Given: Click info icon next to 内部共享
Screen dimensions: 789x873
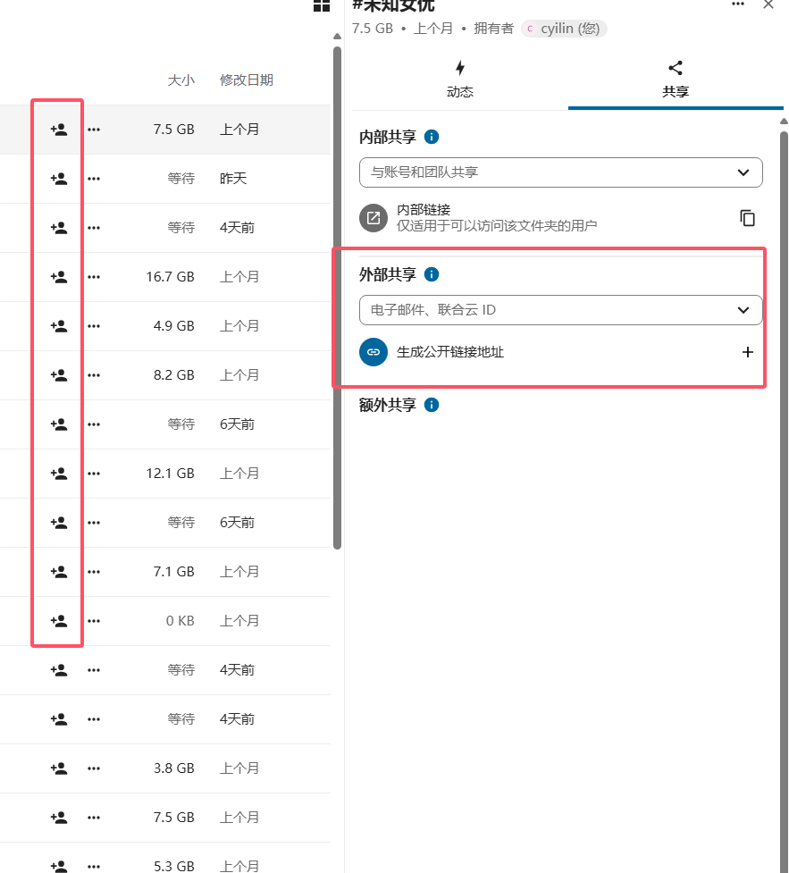Looking at the screenshot, I should [x=432, y=137].
